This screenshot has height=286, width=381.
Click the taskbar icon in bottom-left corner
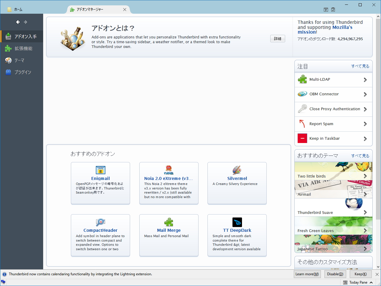pos(3,282)
